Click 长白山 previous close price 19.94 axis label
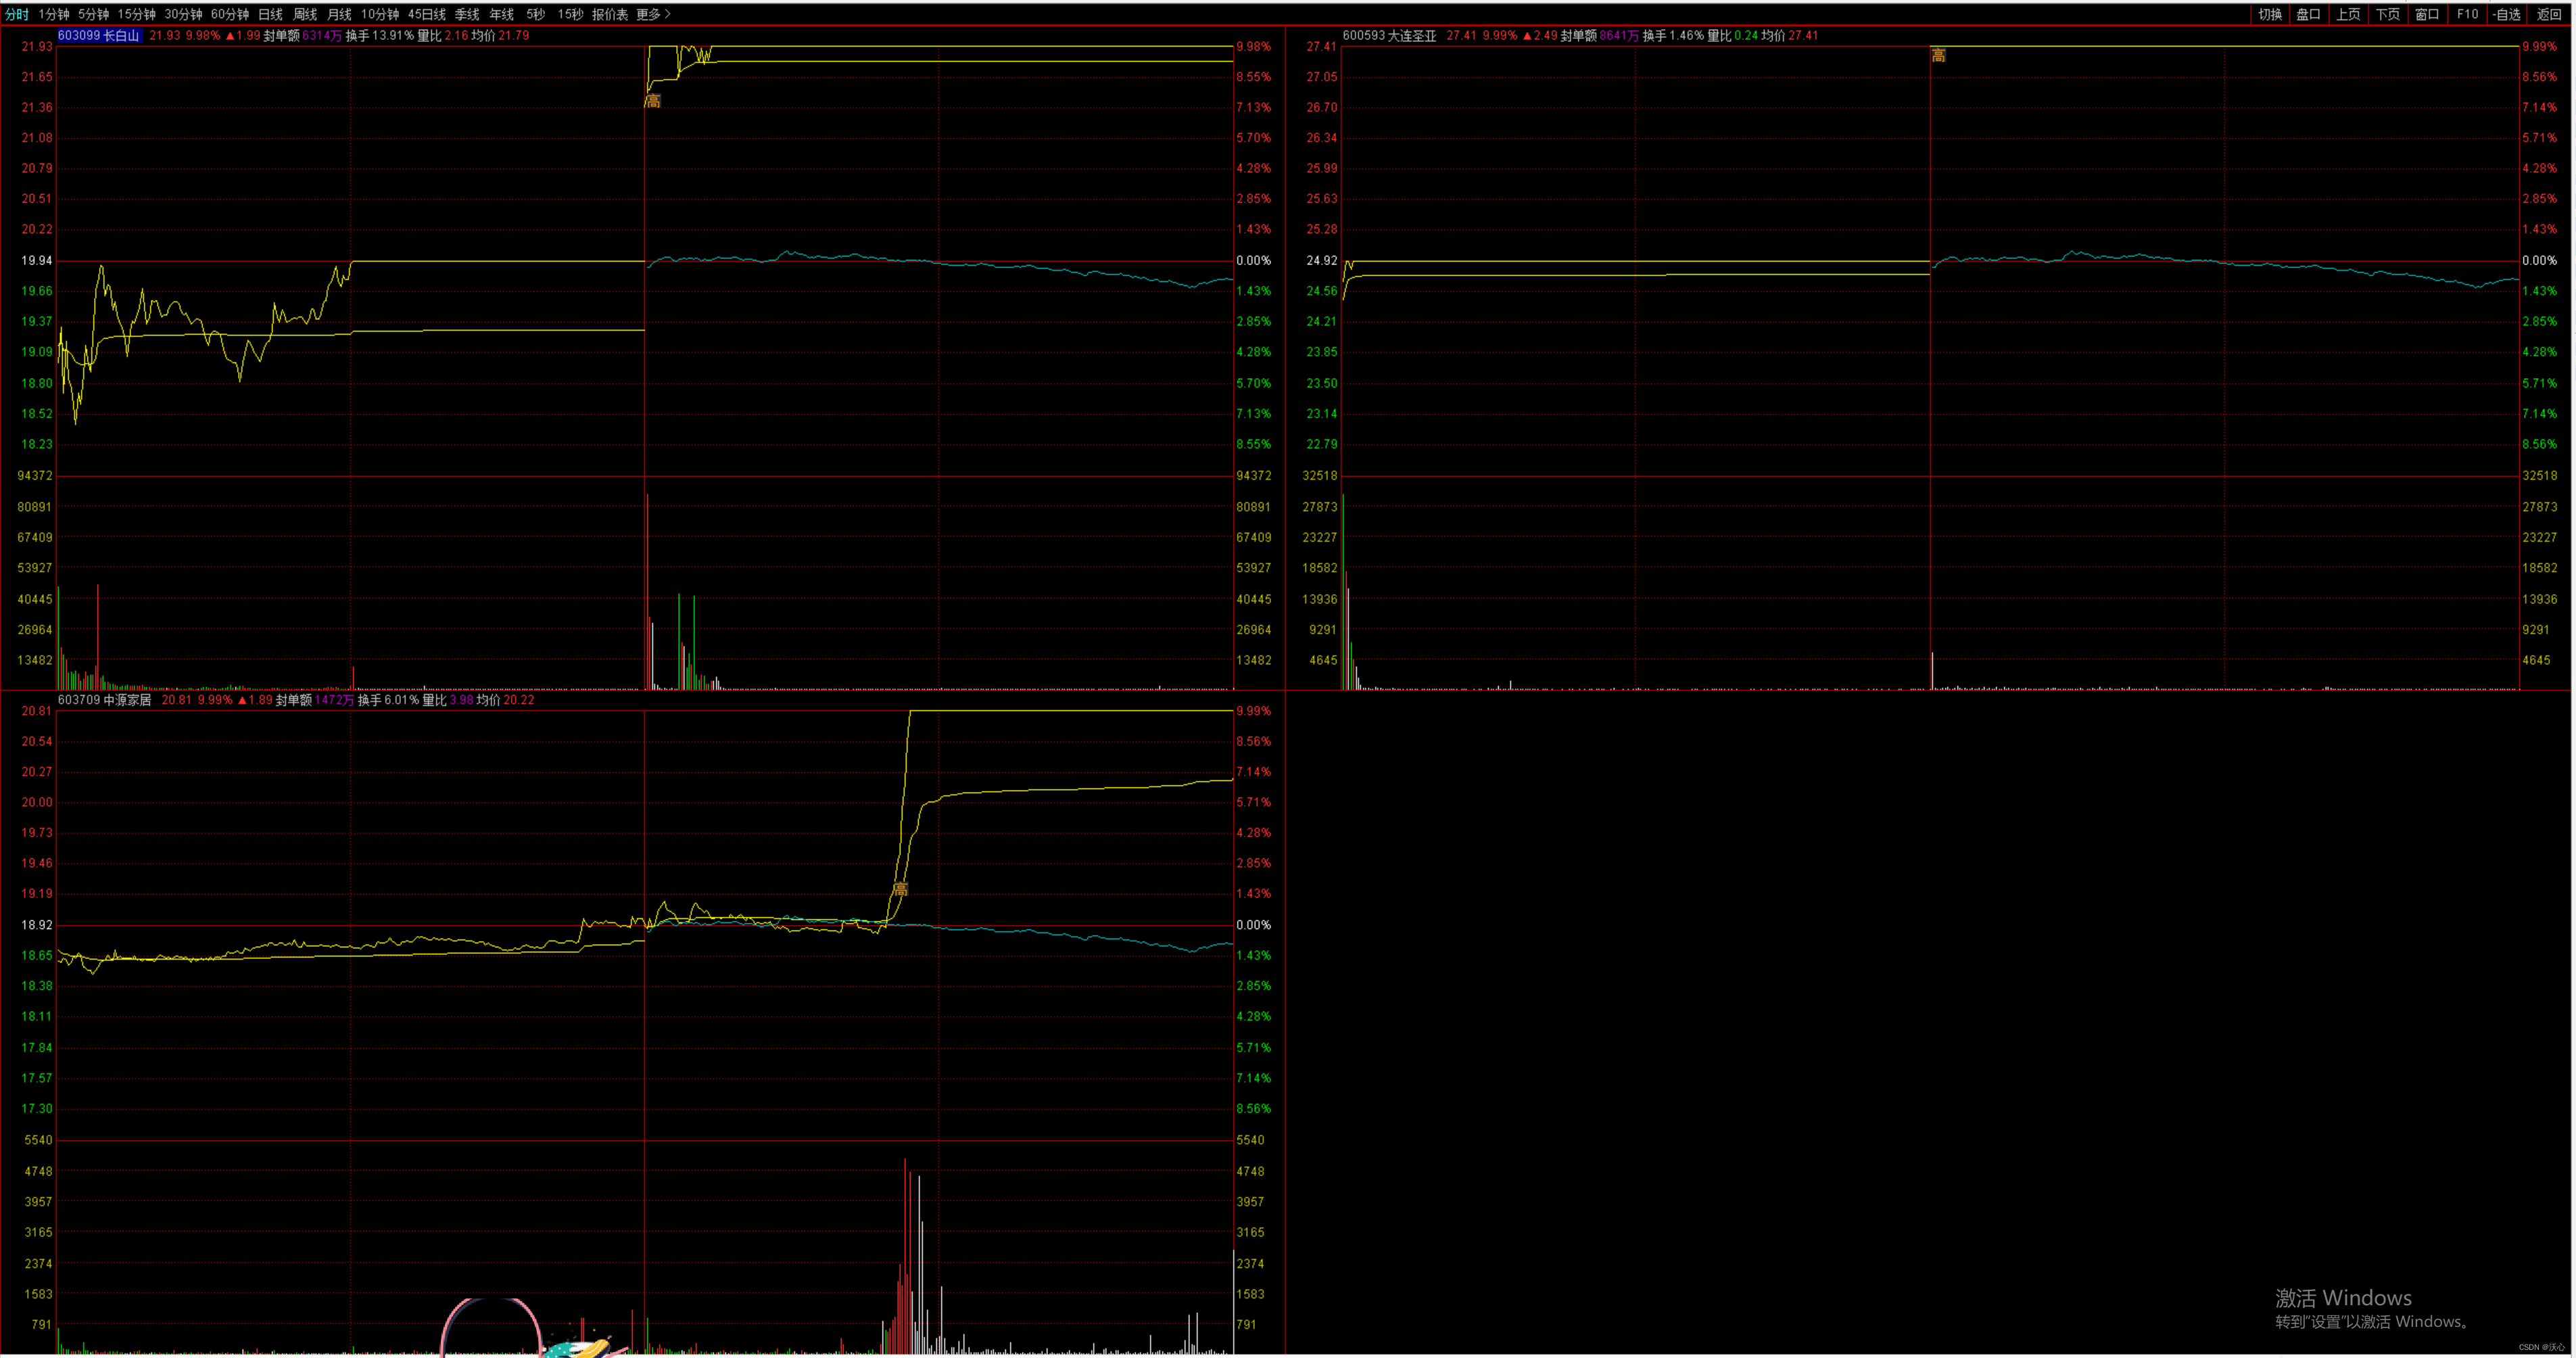The width and height of the screenshot is (2576, 1358). point(37,260)
